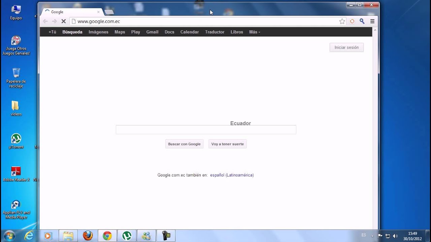Click the Chrome back arrow button
The height and width of the screenshot is (242, 431).
click(45, 21)
